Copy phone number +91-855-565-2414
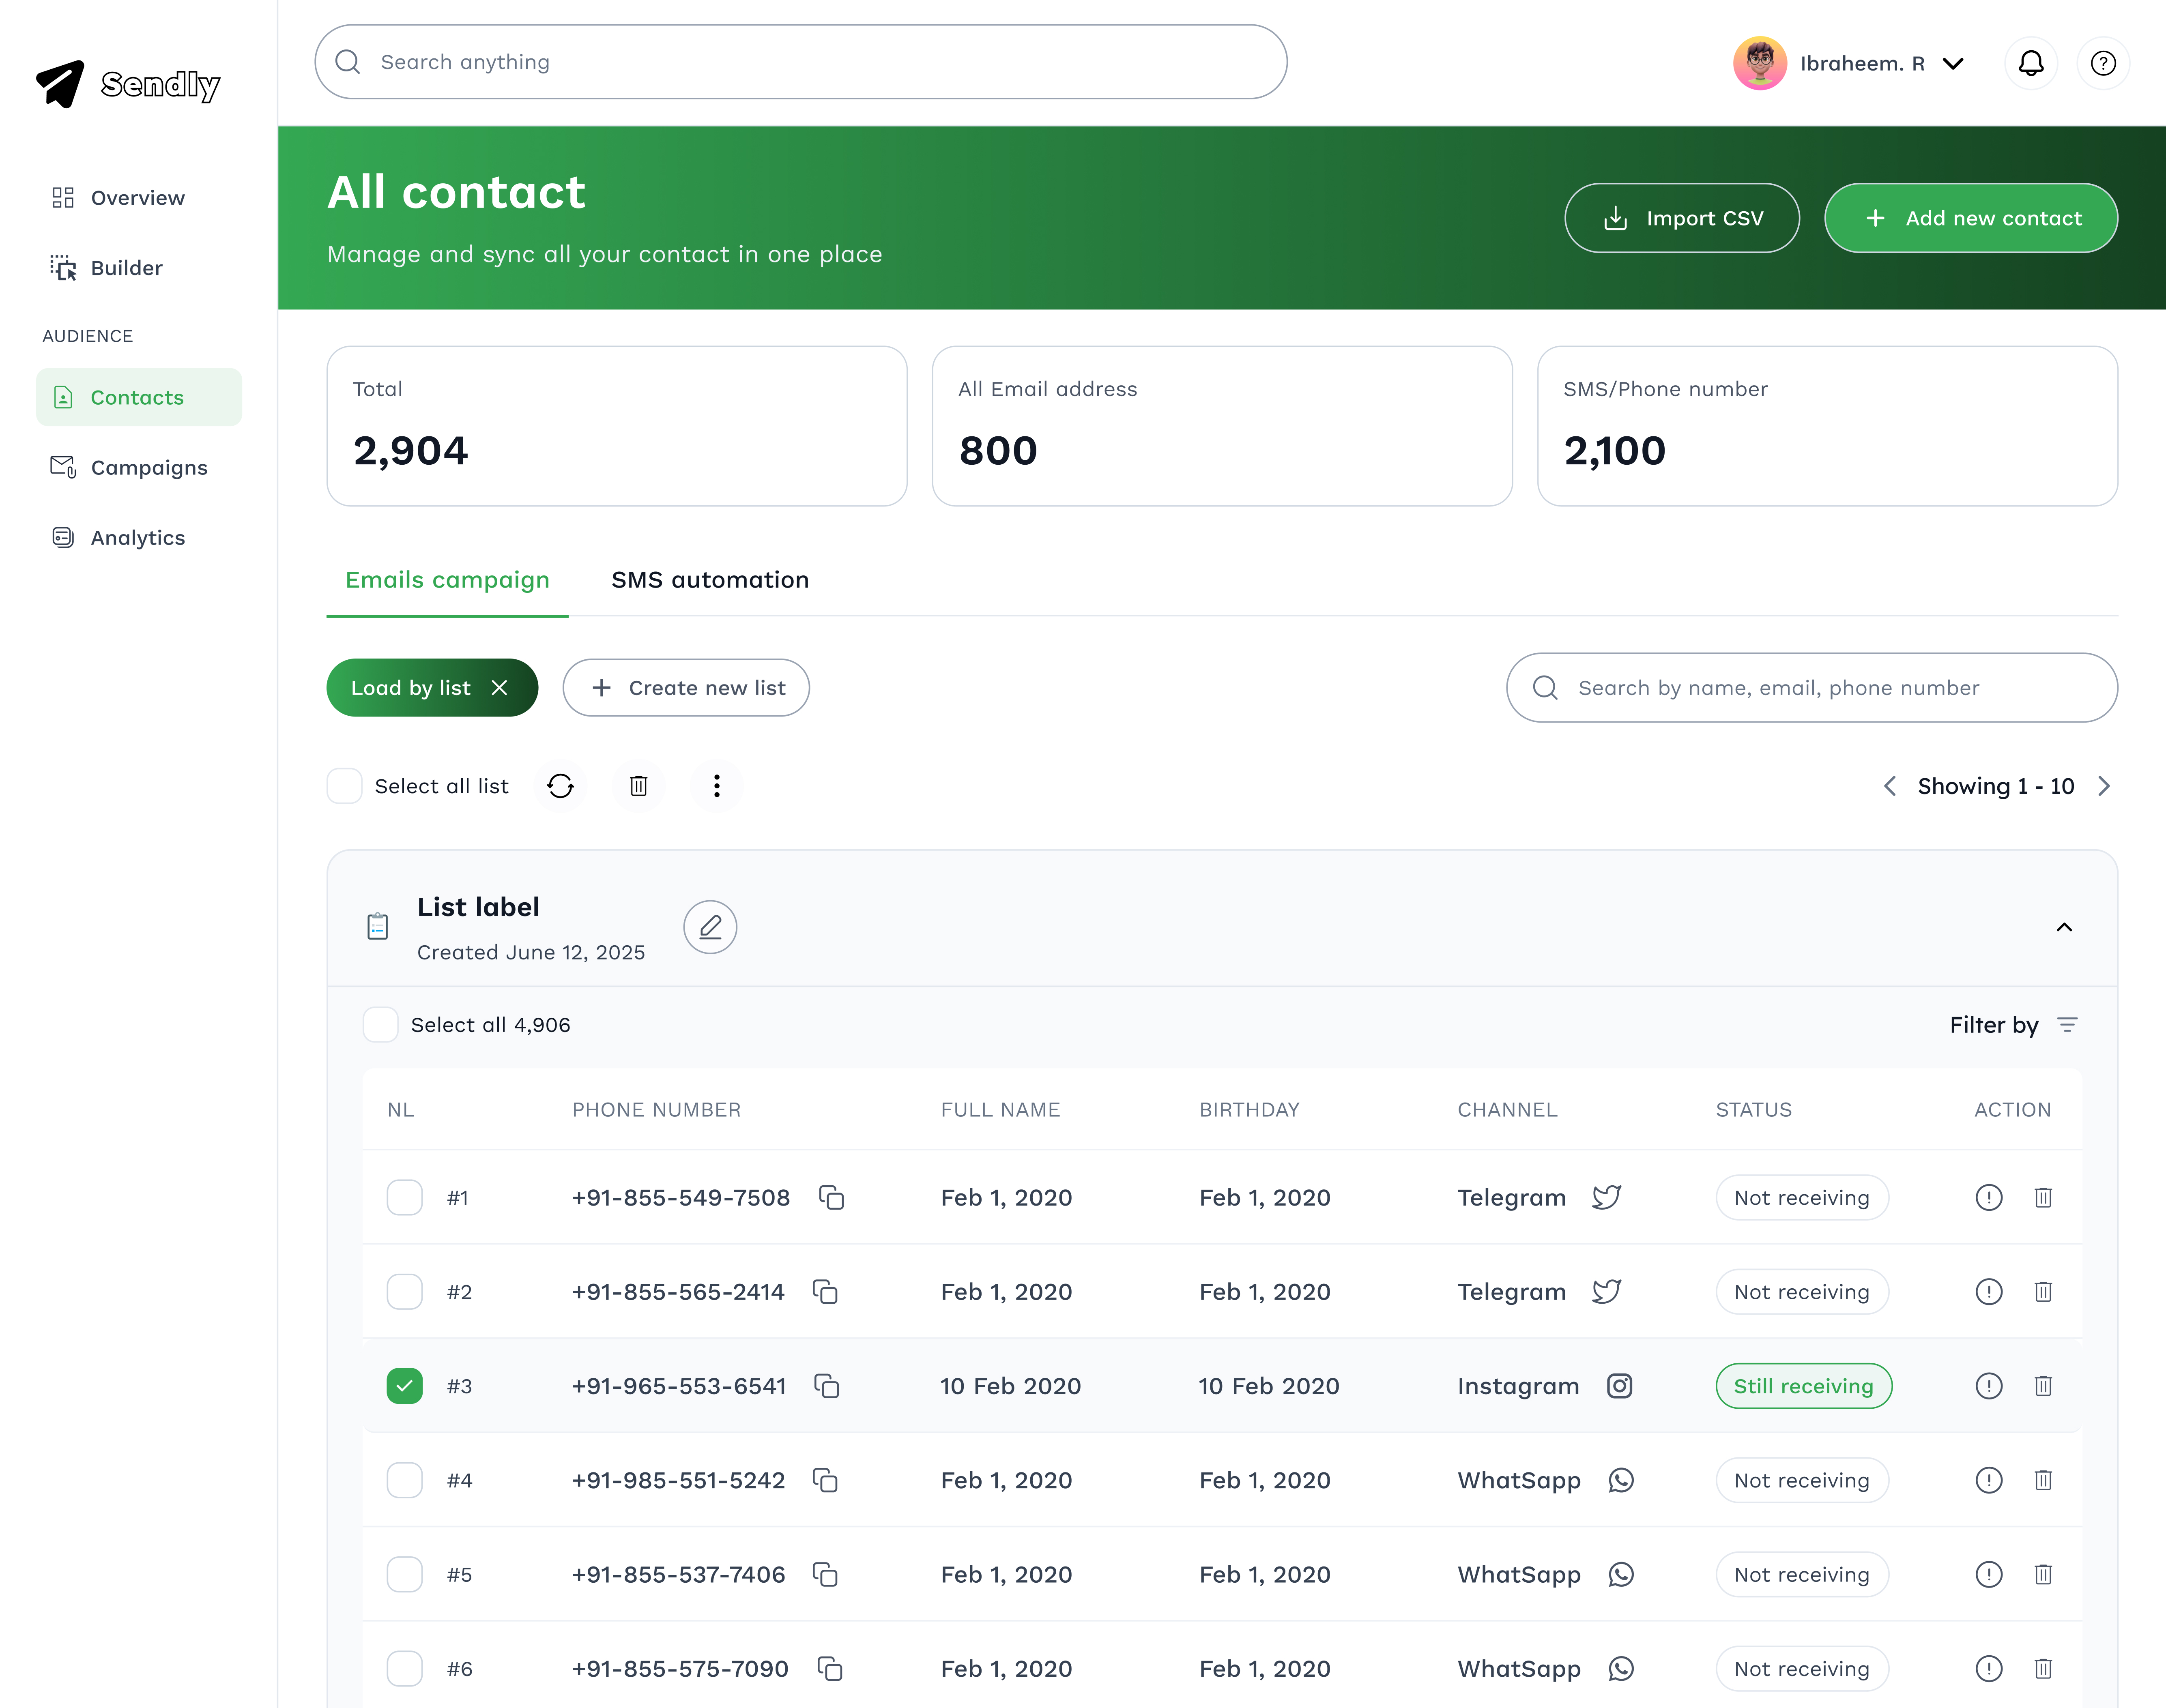This screenshot has width=2166, height=1708. [x=825, y=1291]
